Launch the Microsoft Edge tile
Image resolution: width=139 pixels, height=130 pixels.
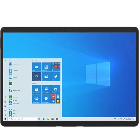(36, 77)
